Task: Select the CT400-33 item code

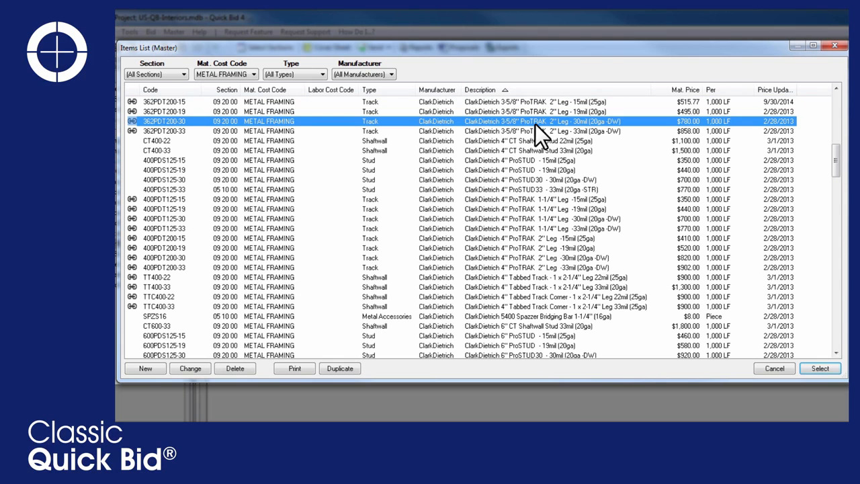Action: click(x=157, y=151)
